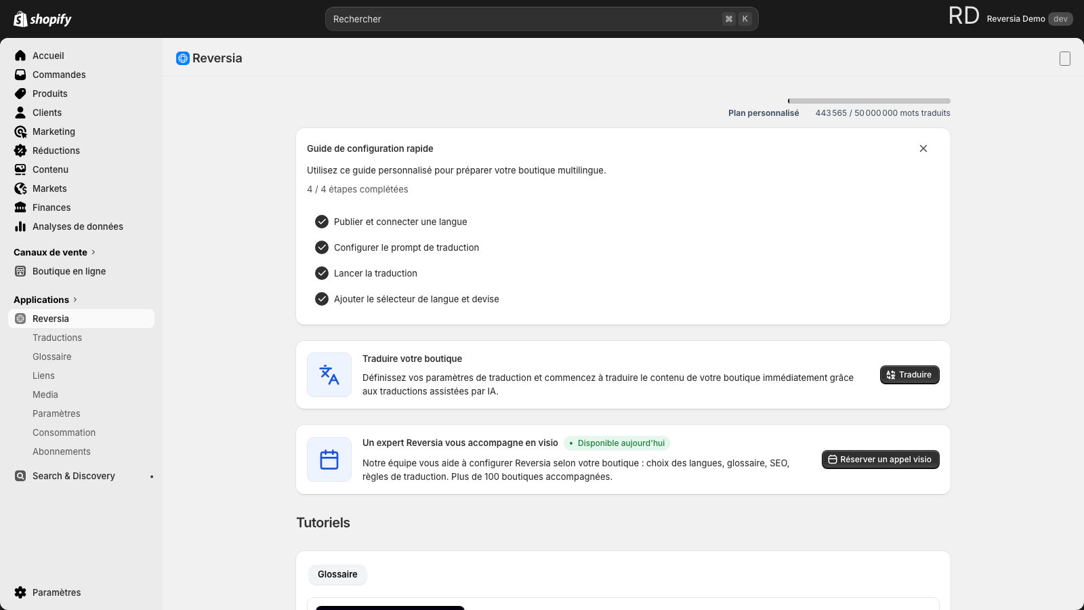
Task: Click the Paramètres gear icon at bottom
Action: 20,592
